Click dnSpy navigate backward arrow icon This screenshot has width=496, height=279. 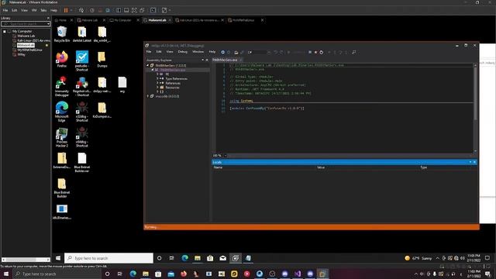pos(222,52)
